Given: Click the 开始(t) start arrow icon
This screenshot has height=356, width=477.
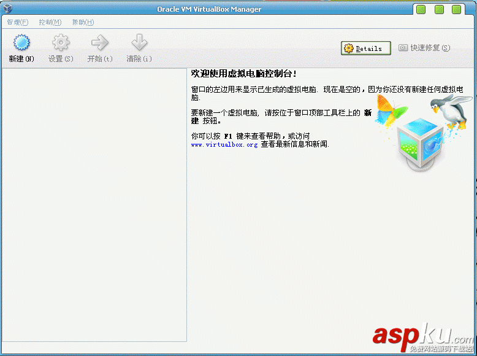Looking at the screenshot, I should point(100,42).
